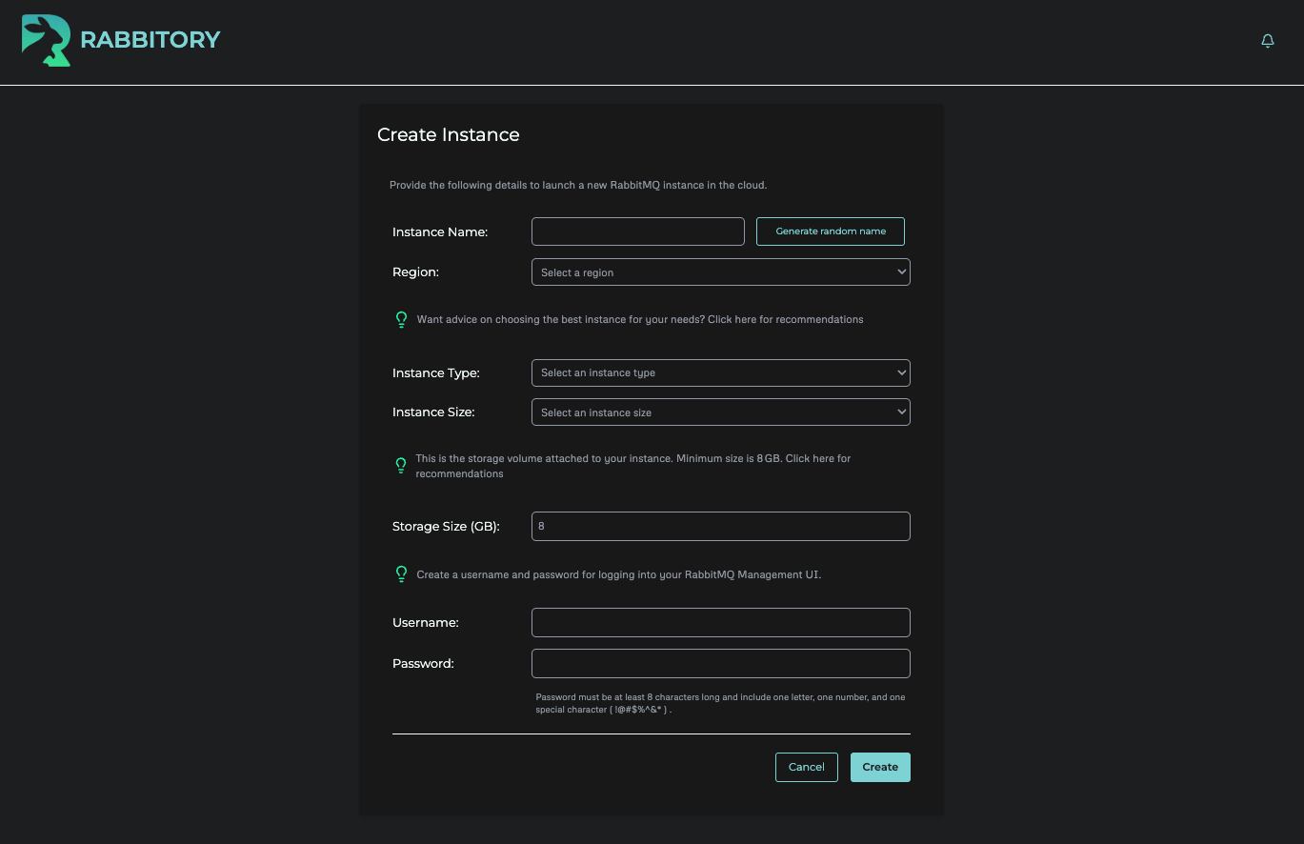Click the RABBITORY wordmark in the header
Viewport: 1304px width, 844px height.
(151, 40)
